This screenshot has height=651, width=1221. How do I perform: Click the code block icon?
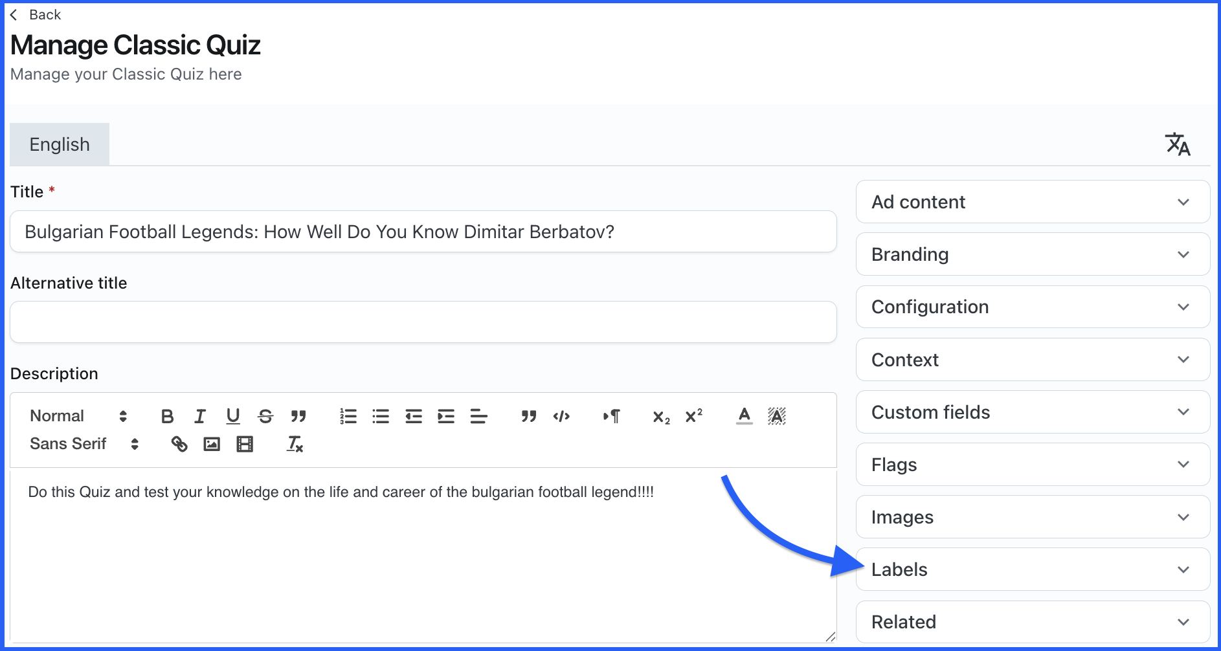pyautogui.click(x=561, y=416)
